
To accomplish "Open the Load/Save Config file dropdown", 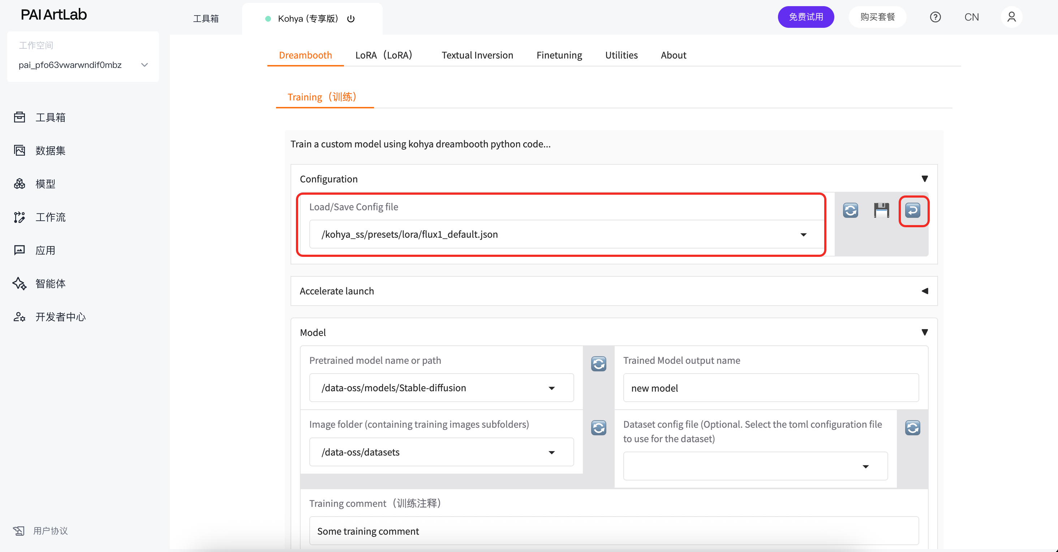I will point(803,234).
